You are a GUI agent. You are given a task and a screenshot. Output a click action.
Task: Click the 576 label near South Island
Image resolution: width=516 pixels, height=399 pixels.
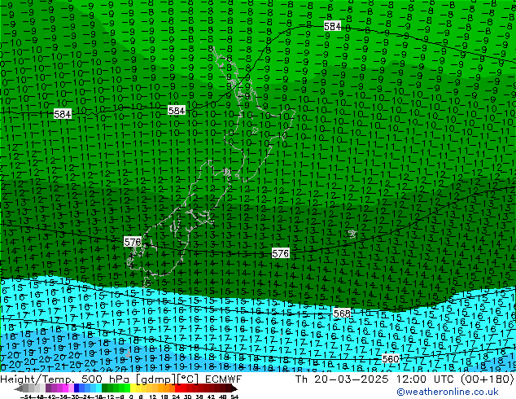pos(133,243)
